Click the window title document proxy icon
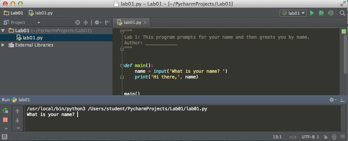Viewport: 348px width, 141px height. 117,4
